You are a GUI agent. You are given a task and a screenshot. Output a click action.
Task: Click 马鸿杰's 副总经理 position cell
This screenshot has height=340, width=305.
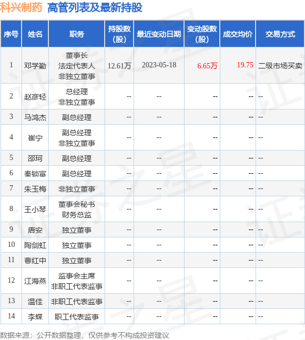(77, 117)
